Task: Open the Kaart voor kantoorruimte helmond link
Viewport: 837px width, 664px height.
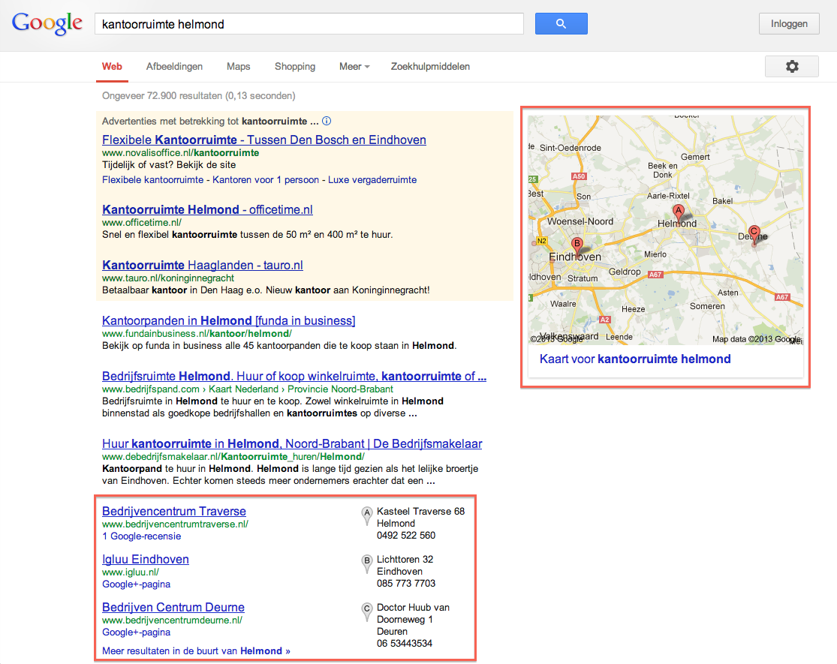Action: coord(634,359)
